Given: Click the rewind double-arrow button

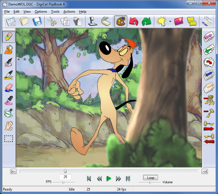Looking at the screenshot, I should coord(99,179).
